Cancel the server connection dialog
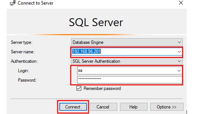 click(103, 107)
